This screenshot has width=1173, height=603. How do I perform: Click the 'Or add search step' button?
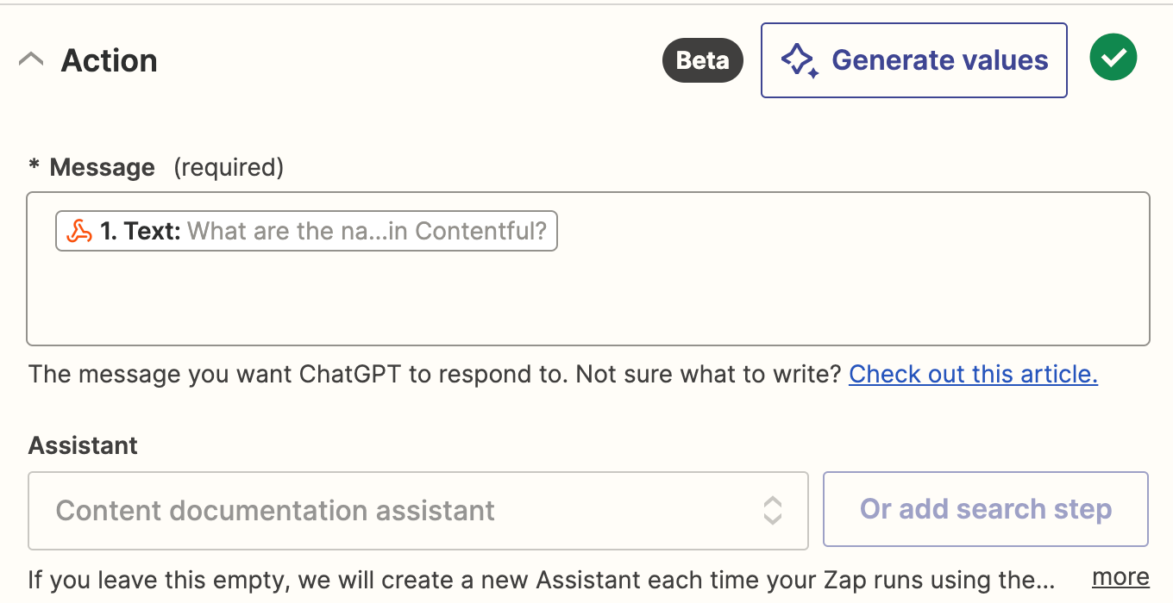[985, 509]
